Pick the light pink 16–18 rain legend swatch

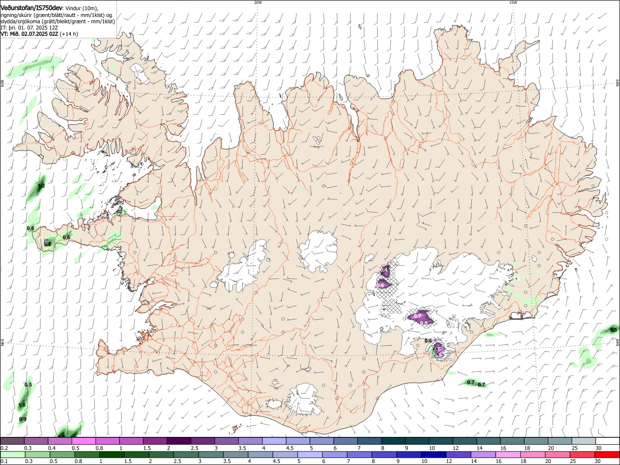508,454
